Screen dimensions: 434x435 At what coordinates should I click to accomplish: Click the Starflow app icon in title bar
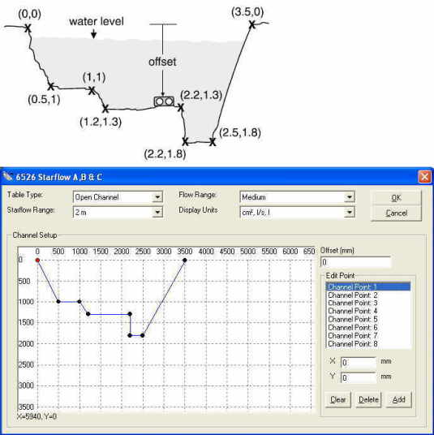7,176
